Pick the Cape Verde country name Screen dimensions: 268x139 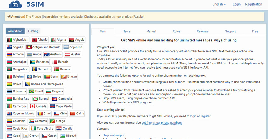click(64, 106)
